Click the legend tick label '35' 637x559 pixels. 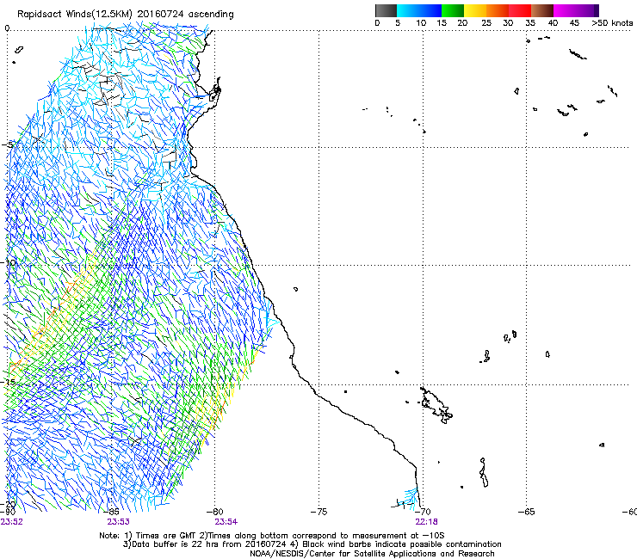[x=530, y=23]
